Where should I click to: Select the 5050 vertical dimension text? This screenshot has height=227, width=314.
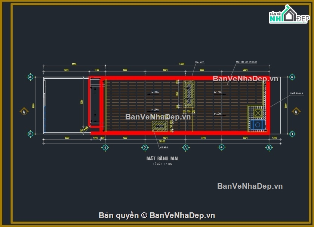81,102
